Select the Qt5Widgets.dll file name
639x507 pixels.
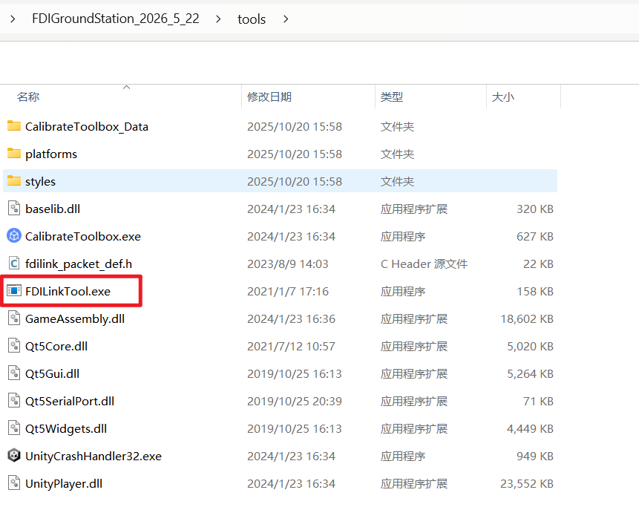tap(66, 429)
